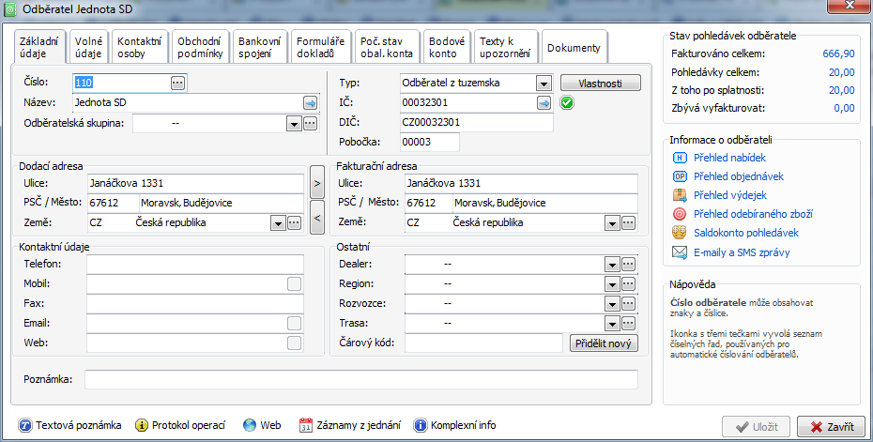Expand Rozvozce dropdown
Image resolution: width=873 pixels, height=442 pixels.
click(x=612, y=304)
